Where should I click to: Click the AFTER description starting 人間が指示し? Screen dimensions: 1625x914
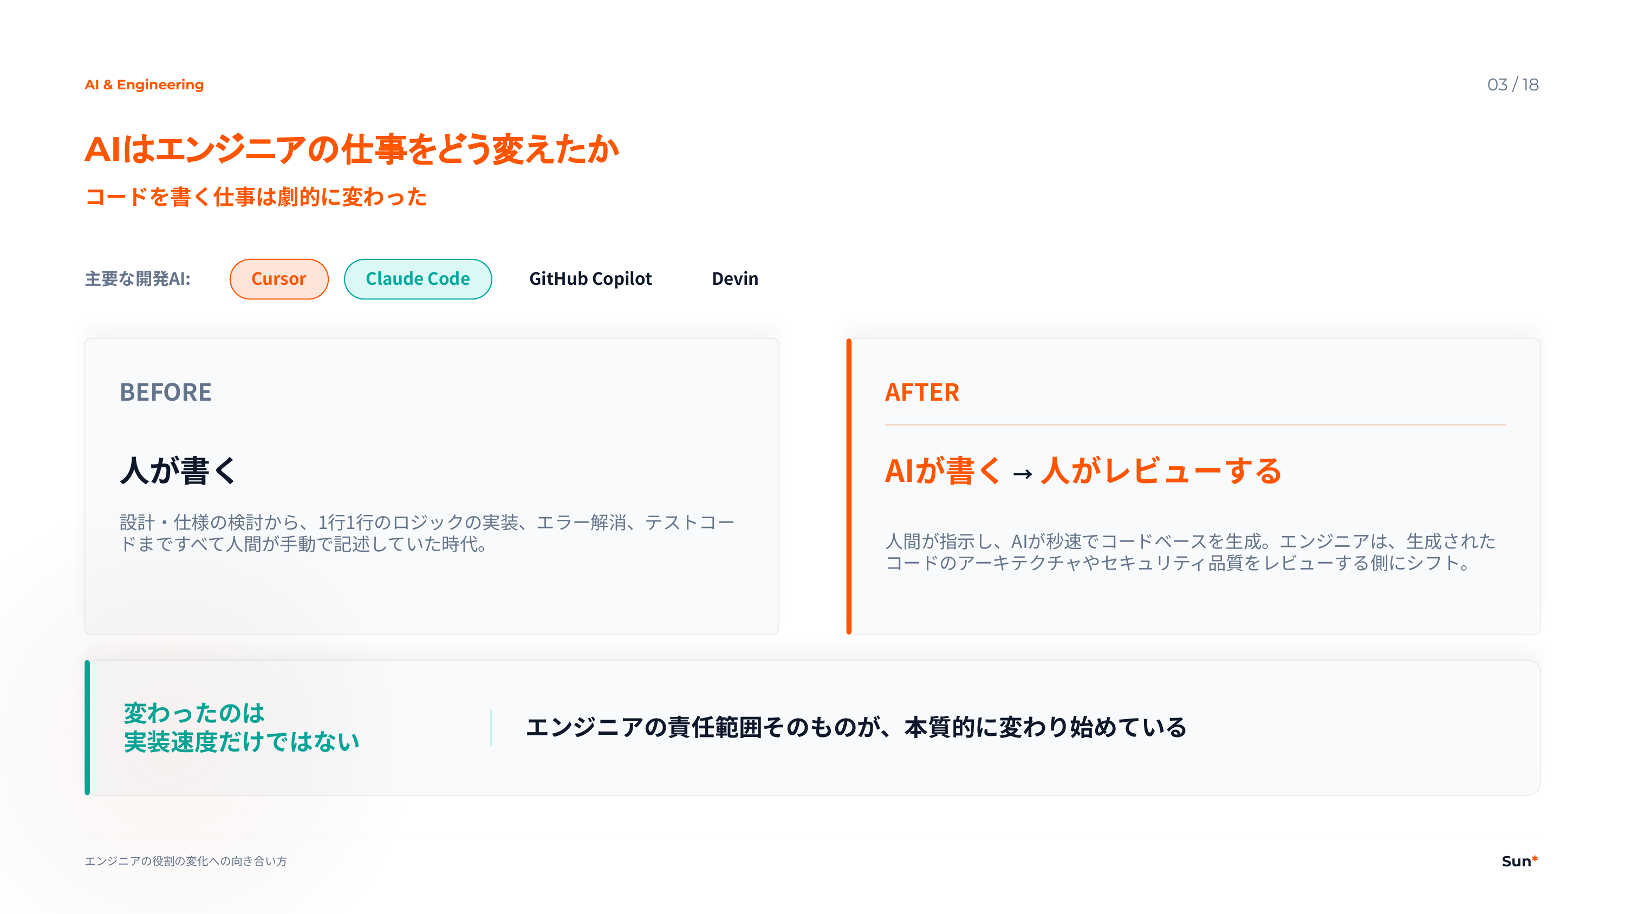click(1191, 552)
